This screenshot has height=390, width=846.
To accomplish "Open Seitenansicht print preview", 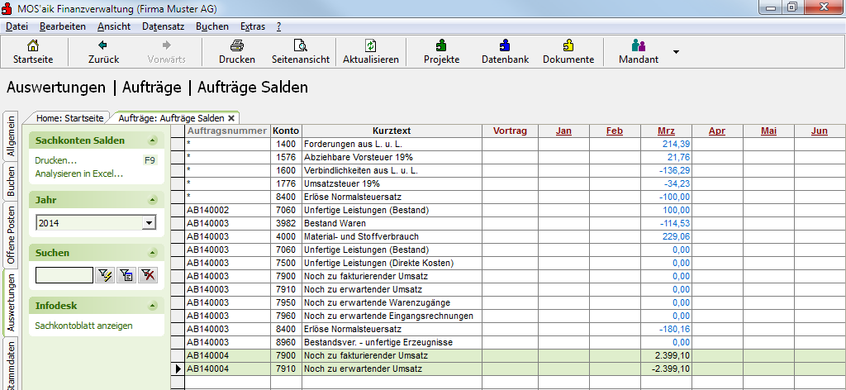I will tap(301, 52).
